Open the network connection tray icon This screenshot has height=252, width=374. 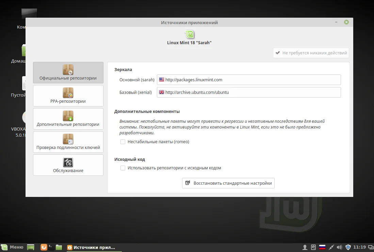pos(331,248)
